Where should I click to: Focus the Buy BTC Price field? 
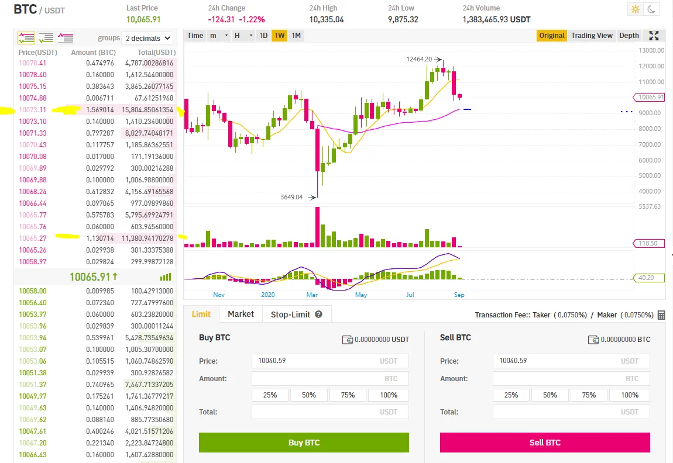(330, 361)
